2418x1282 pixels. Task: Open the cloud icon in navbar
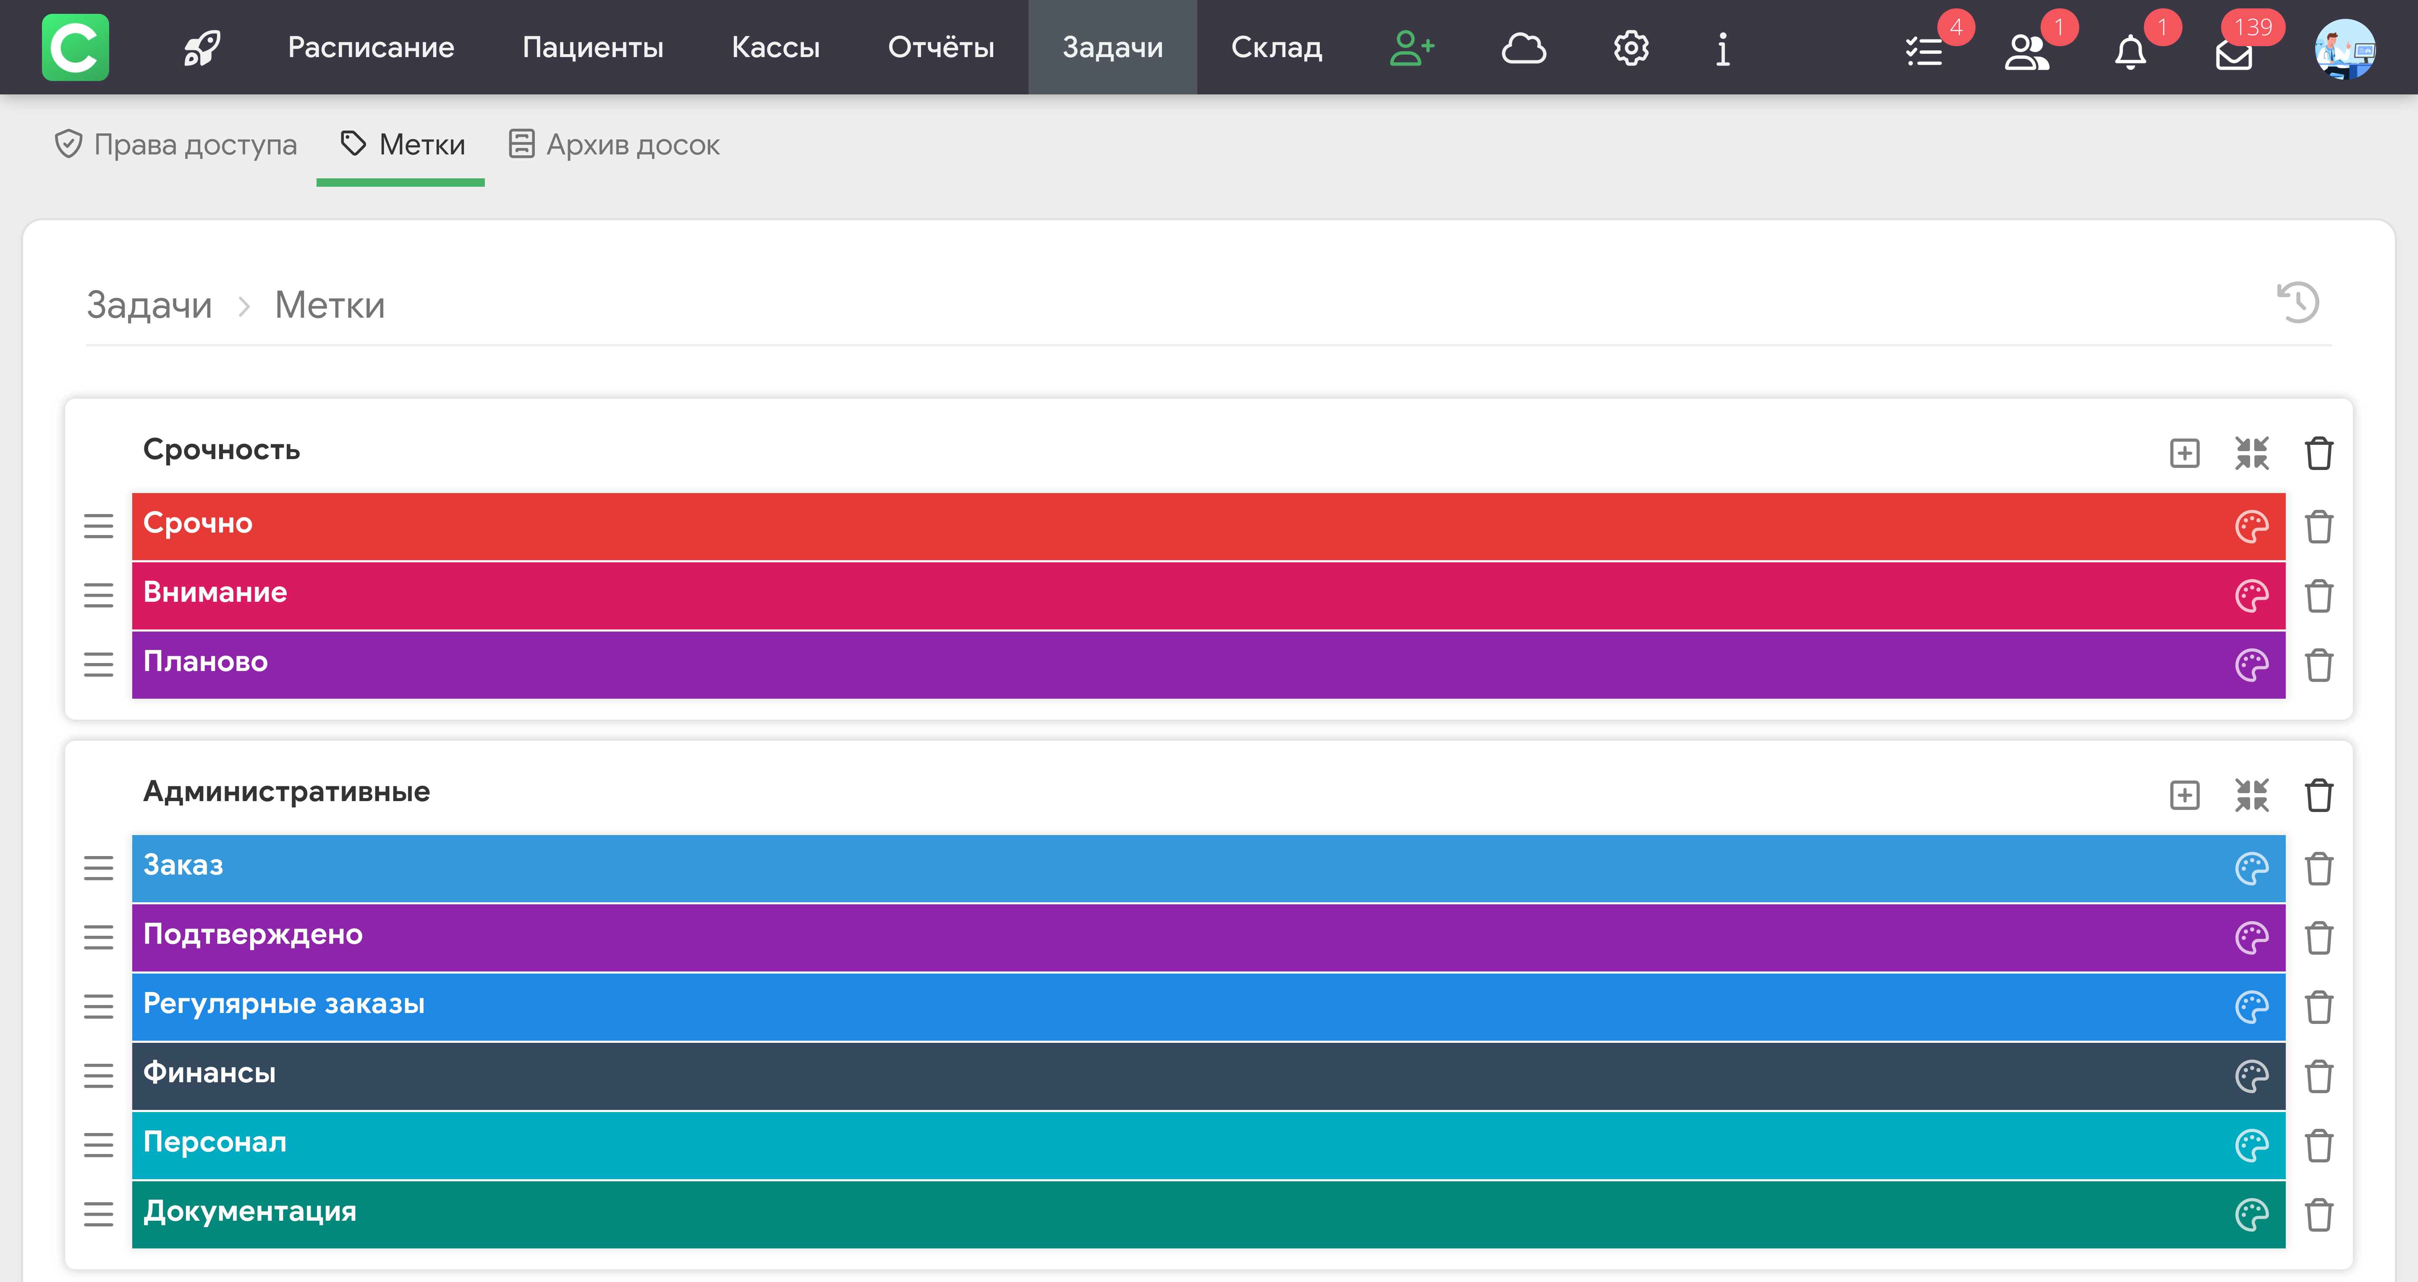point(1523,48)
